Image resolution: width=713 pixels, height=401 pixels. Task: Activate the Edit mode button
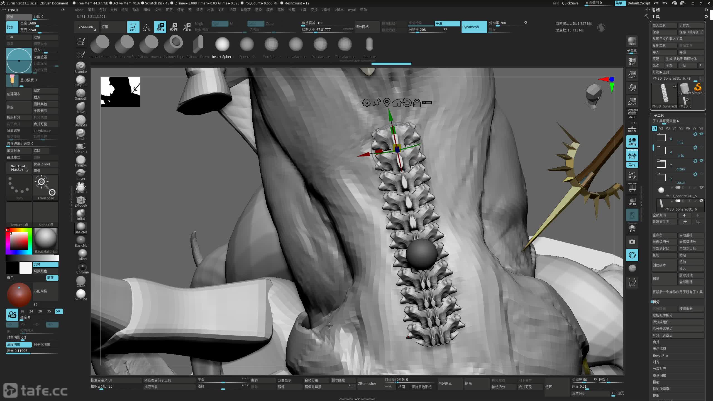[133, 27]
